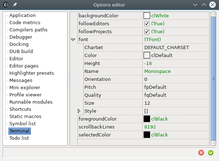Collapse the font property group
This screenshot has width=219, height=161.
pos(73,39)
